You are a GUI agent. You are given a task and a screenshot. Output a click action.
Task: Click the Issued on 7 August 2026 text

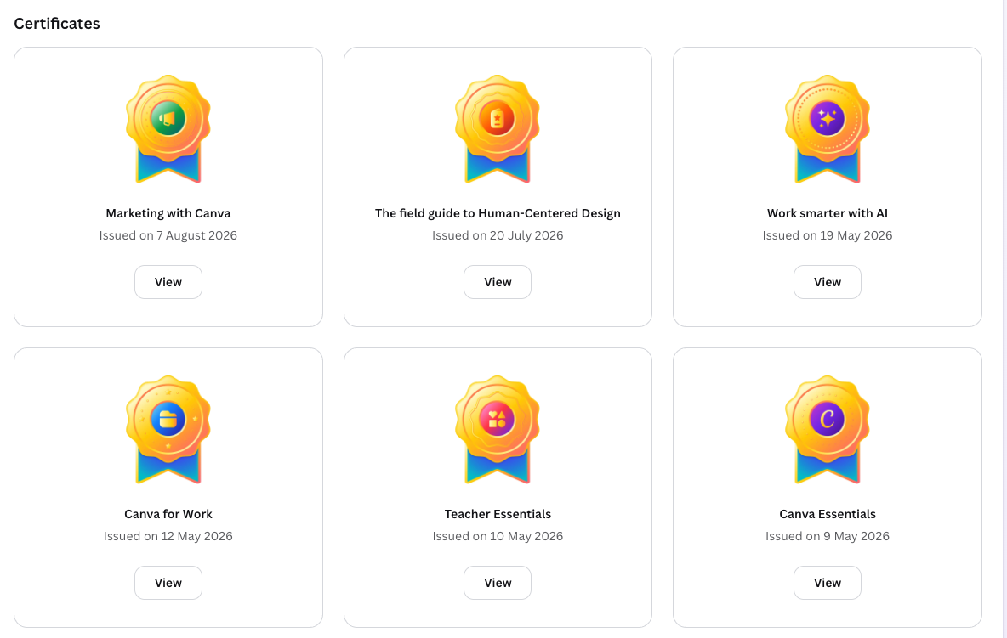point(168,235)
